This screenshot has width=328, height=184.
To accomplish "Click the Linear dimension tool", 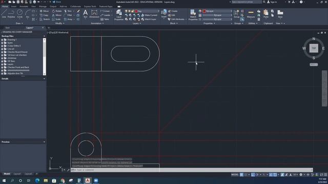I will pyautogui.click(x=105, y=11).
